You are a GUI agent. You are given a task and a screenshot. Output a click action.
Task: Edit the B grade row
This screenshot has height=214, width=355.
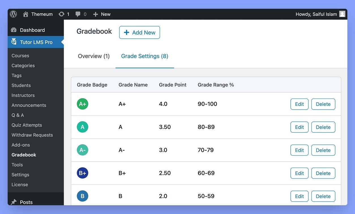[300, 196]
